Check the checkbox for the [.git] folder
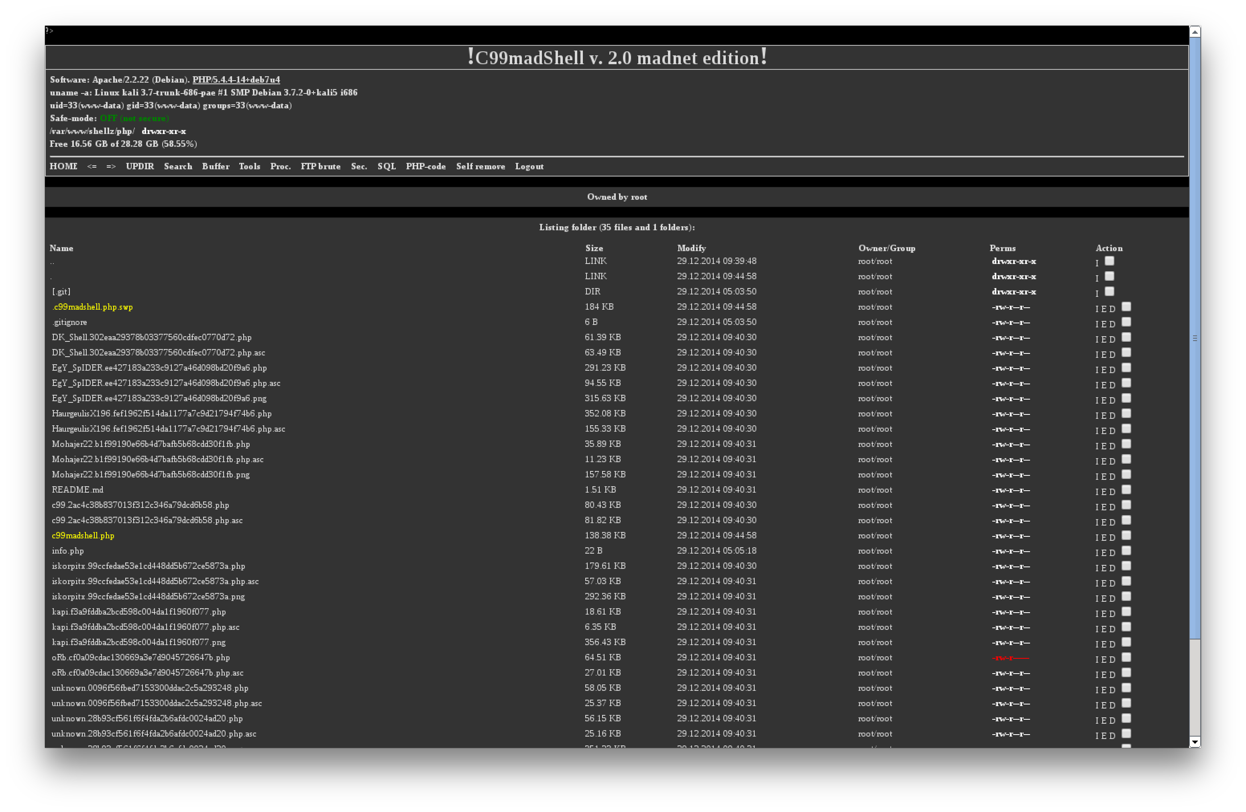 (x=1110, y=291)
